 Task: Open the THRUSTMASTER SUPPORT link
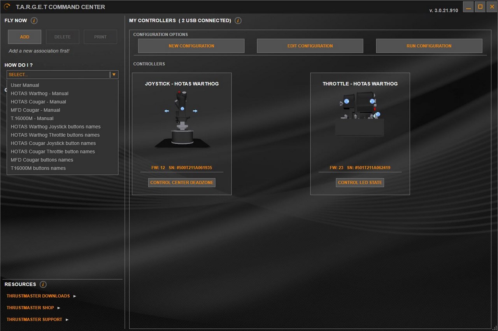[x=34, y=319]
